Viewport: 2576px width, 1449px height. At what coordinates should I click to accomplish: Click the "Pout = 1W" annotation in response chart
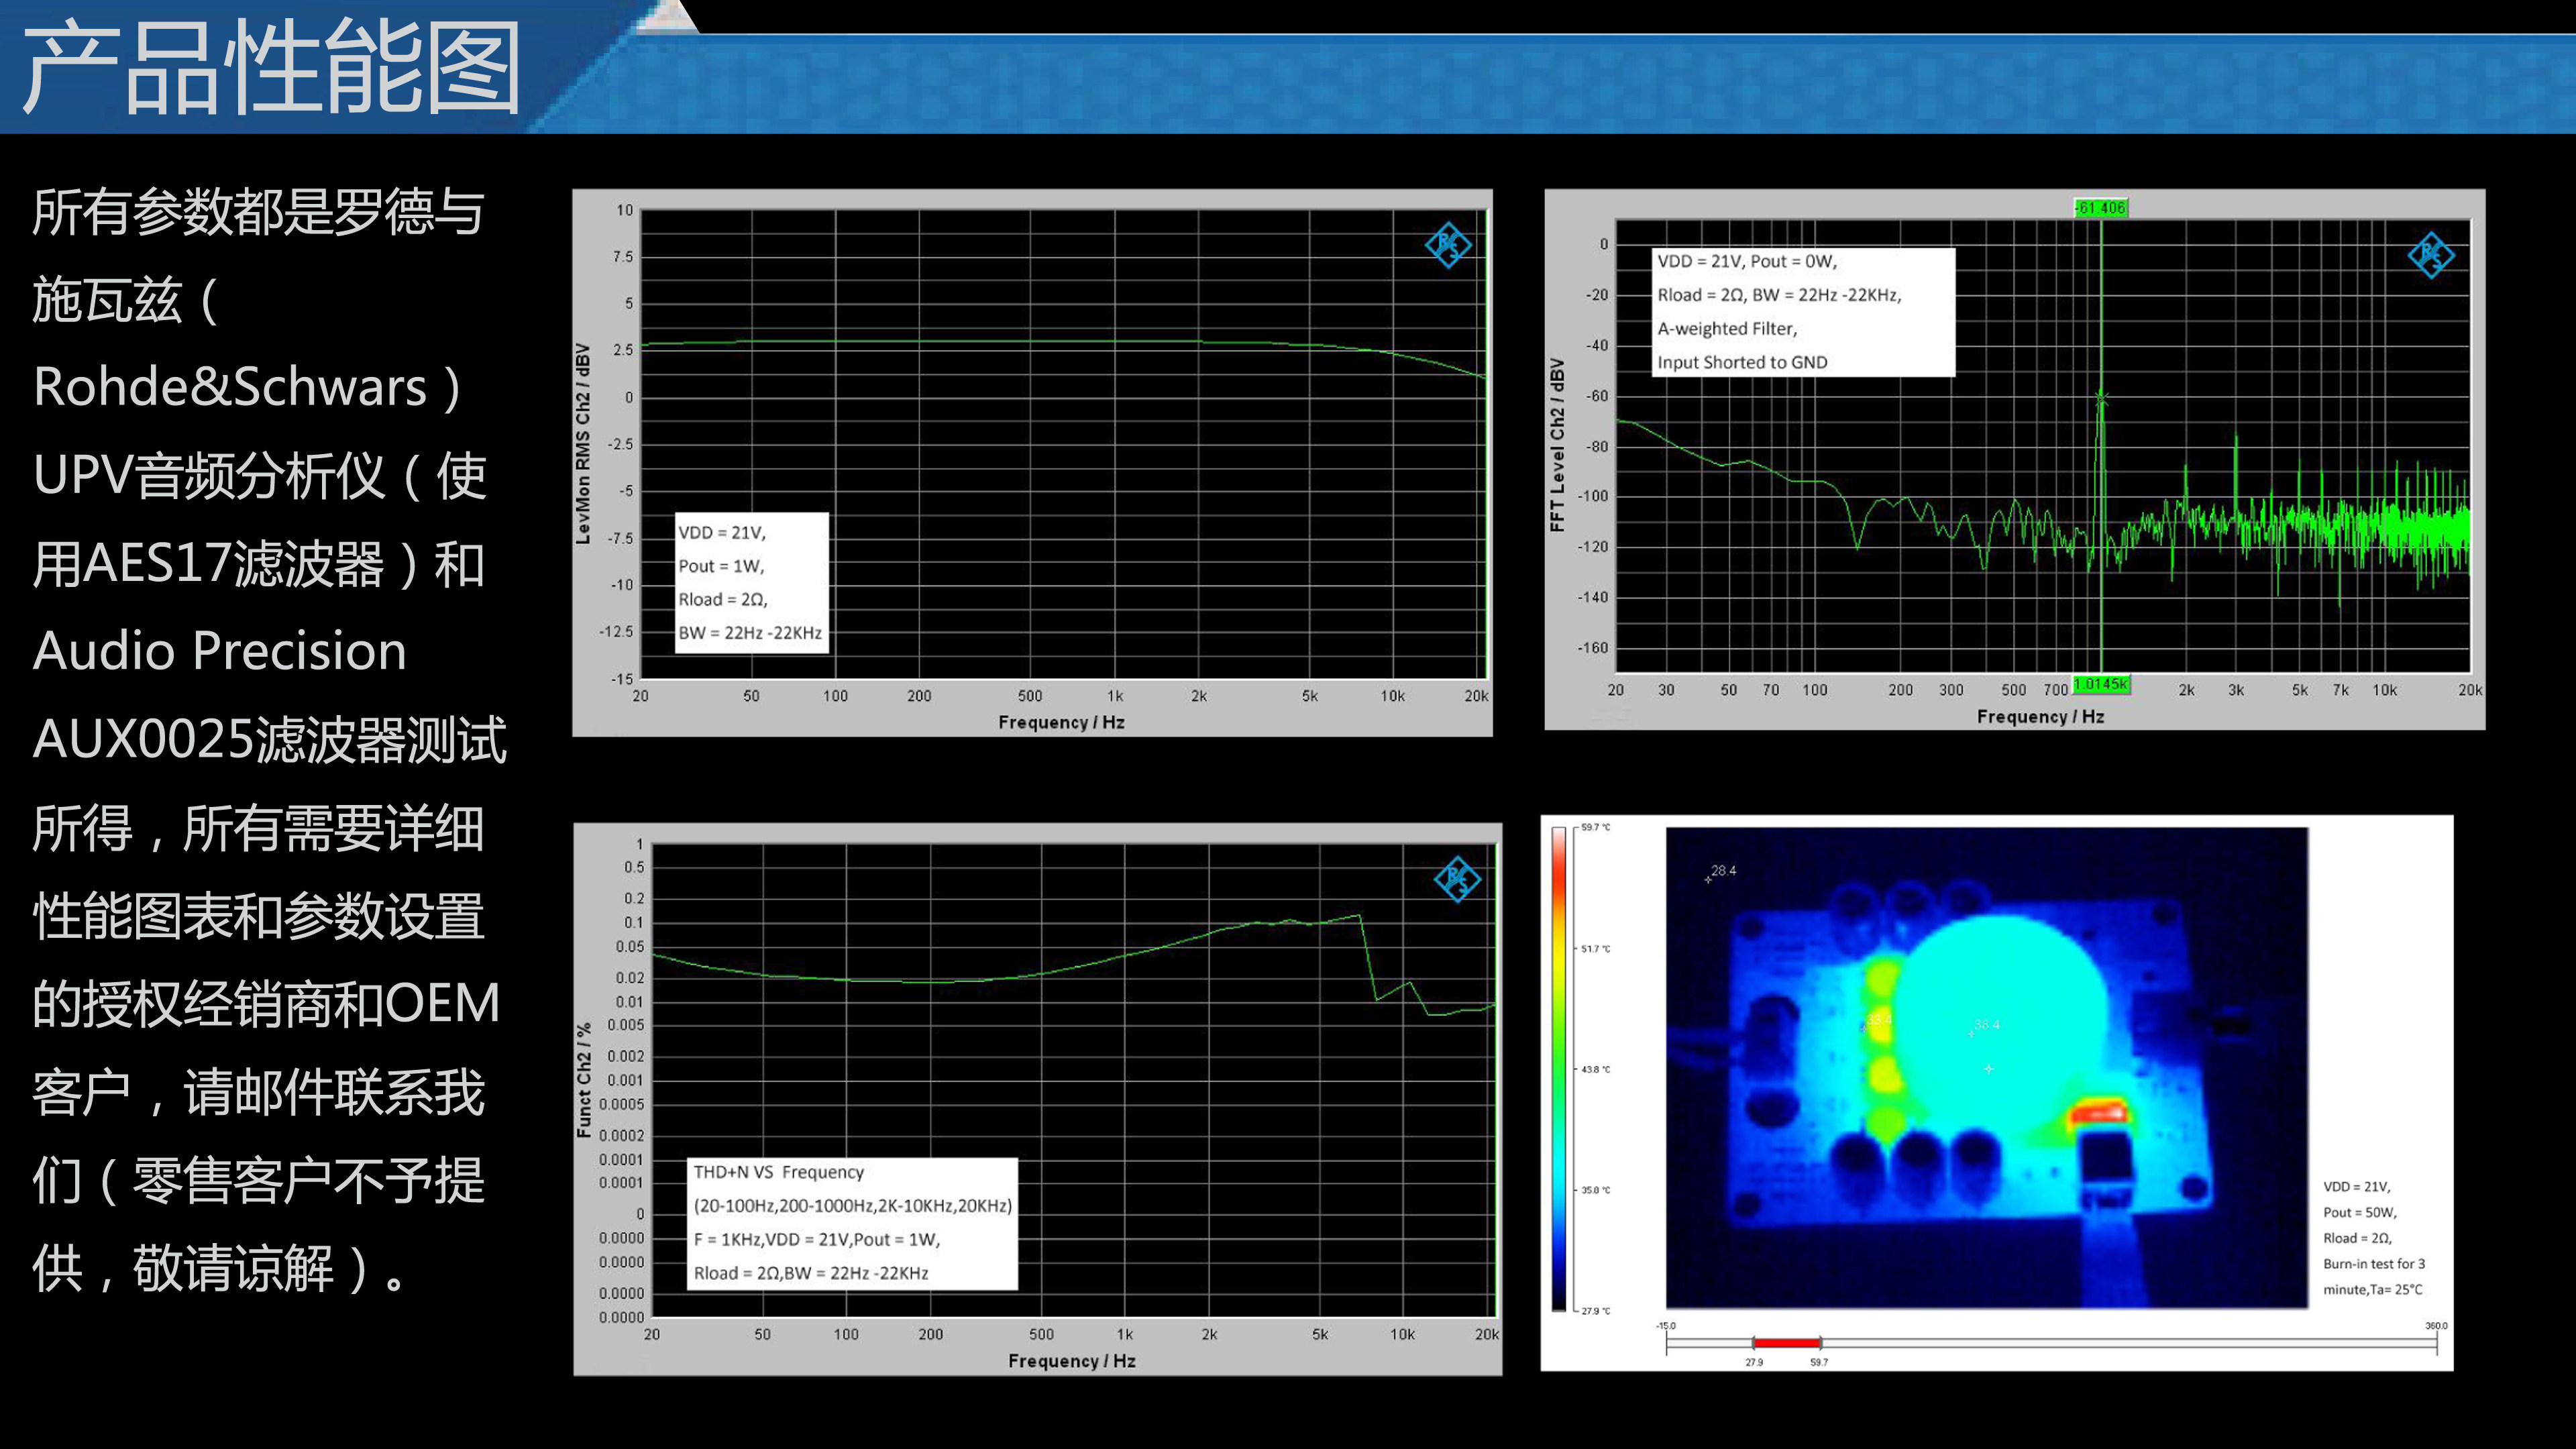pos(721,566)
